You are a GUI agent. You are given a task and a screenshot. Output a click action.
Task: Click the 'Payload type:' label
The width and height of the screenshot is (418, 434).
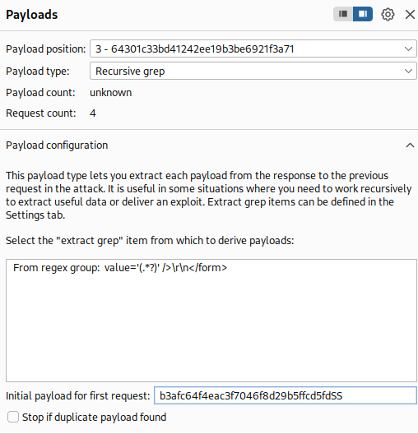38,72
